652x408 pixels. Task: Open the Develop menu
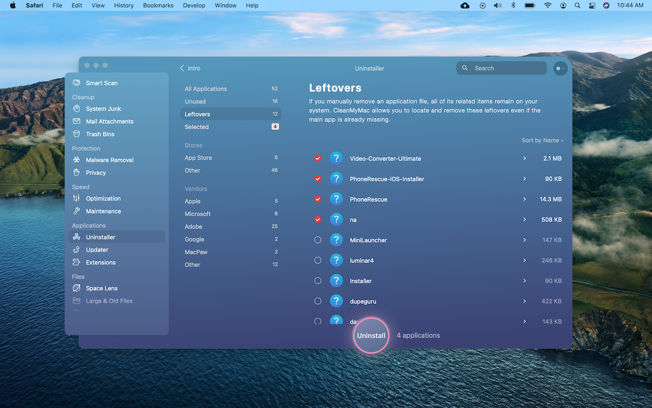(194, 5)
